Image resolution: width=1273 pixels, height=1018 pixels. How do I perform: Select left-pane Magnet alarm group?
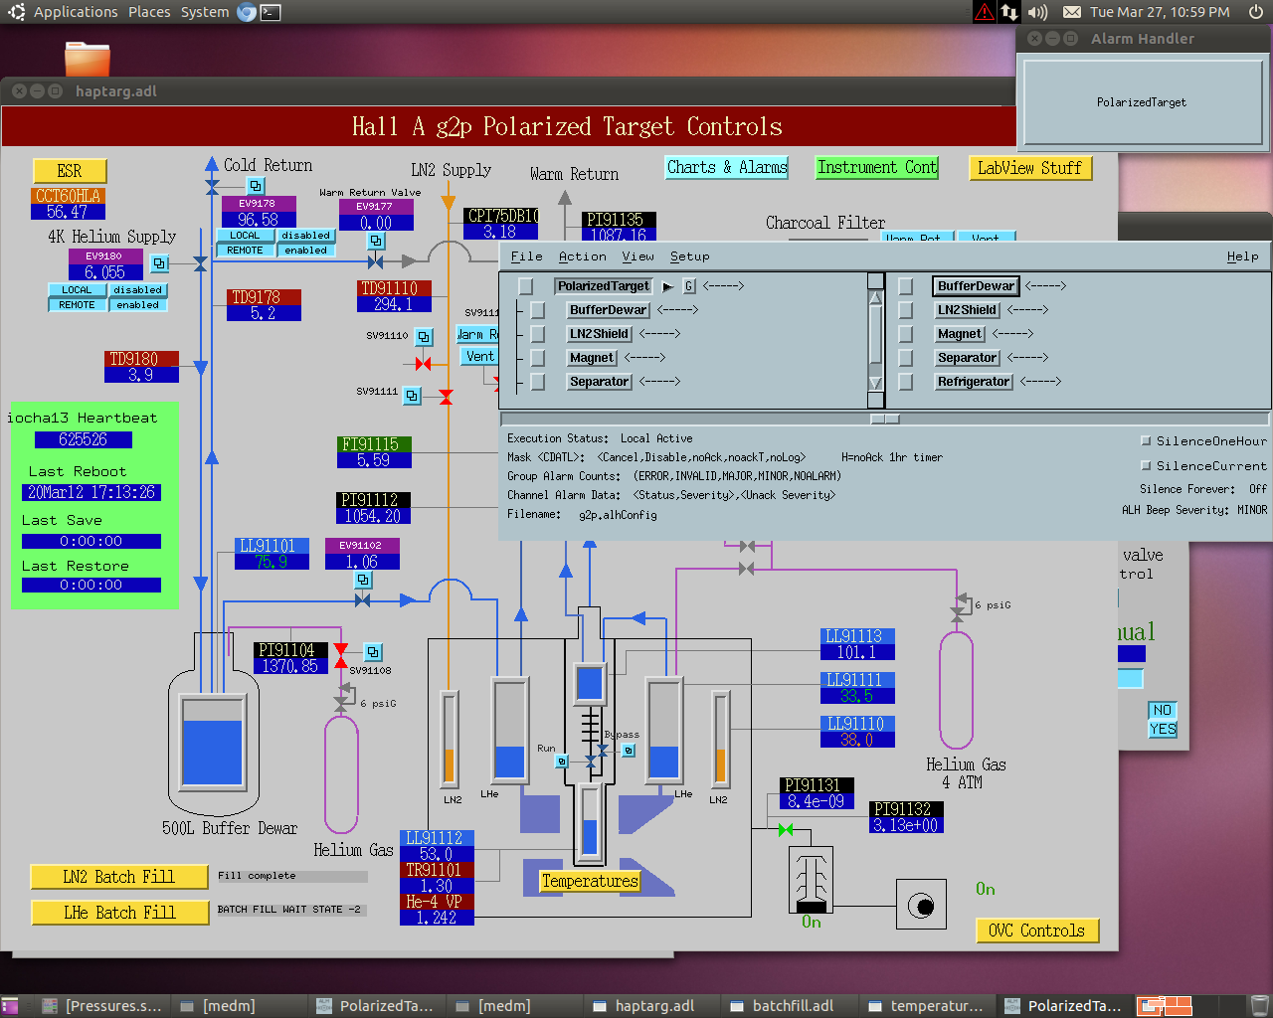tap(592, 358)
